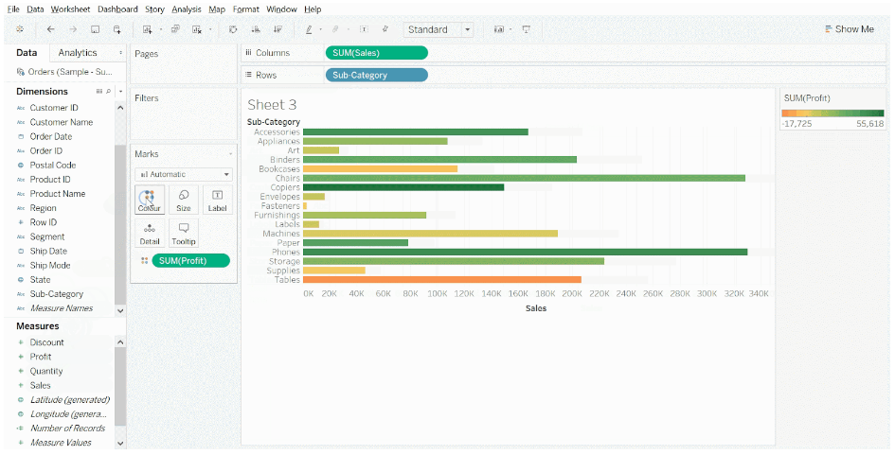The width and height of the screenshot is (895, 455).
Task: Sort bars ascending using toolbar icon
Action: (x=256, y=29)
